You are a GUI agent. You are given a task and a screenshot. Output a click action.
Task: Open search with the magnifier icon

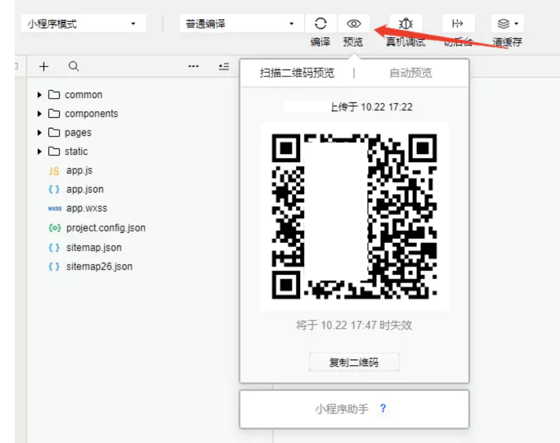click(73, 66)
